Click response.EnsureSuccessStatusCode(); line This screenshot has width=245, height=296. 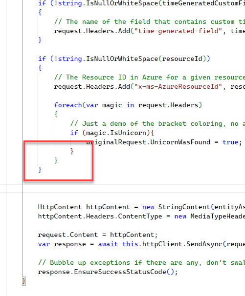(108, 272)
